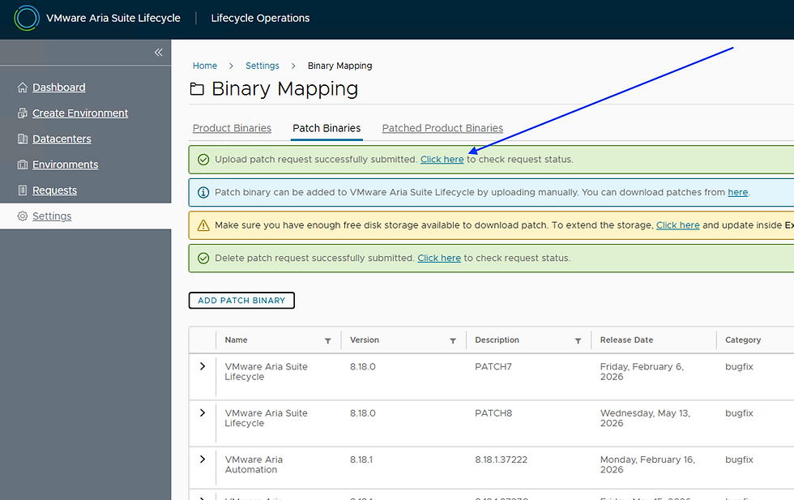Image resolution: width=794 pixels, height=500 pixels.
Task: Click the Settings gear icon
Action: (x=23, y=216)
